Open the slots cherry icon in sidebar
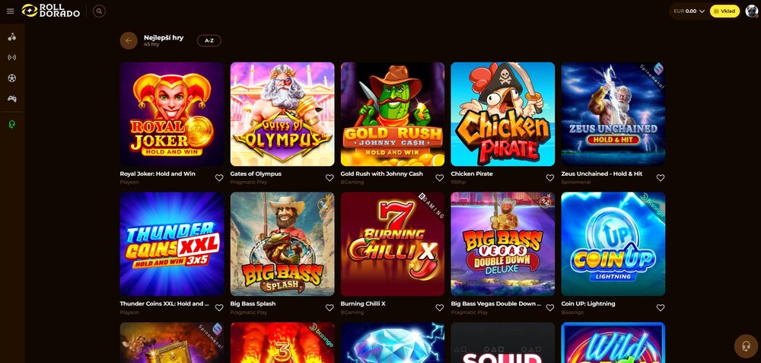Screen dimensions: 761x363 (12, 37)
